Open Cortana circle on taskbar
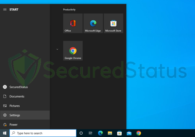Image resolution: width=195 pixels, height=137 pixels. (81, 133)
